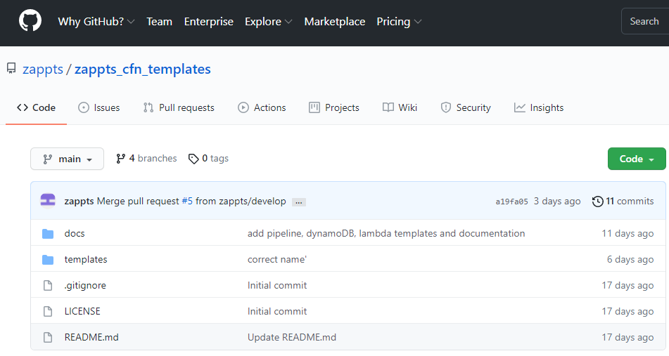Screen dimensions: 669x356
Task: Open the docs folder
Action: [x=75, y=233]
